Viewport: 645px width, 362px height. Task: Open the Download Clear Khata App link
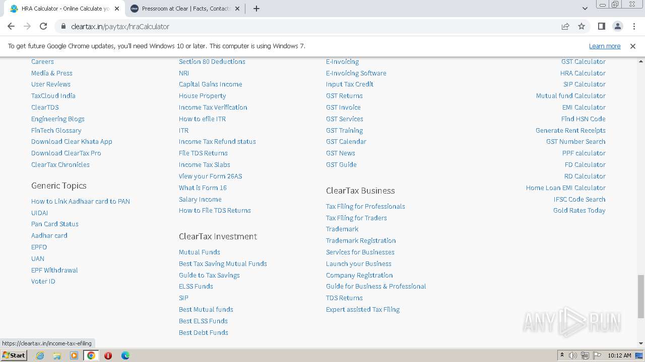pos(72,141)
